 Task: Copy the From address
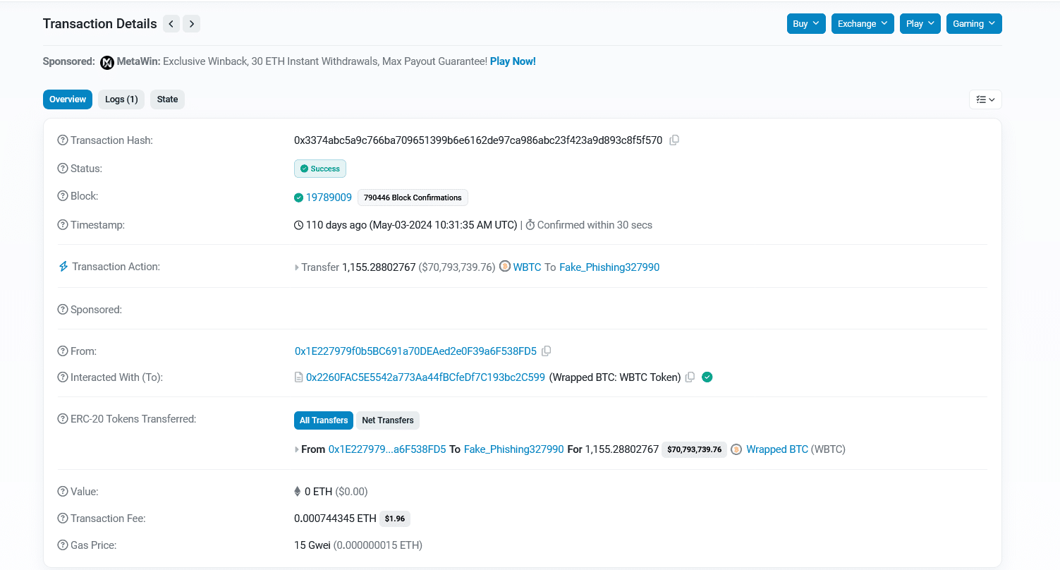click(x=546, y=351)
